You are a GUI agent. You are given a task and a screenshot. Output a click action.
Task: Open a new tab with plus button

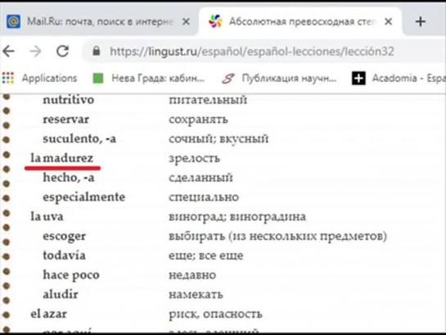coord(420,21)
